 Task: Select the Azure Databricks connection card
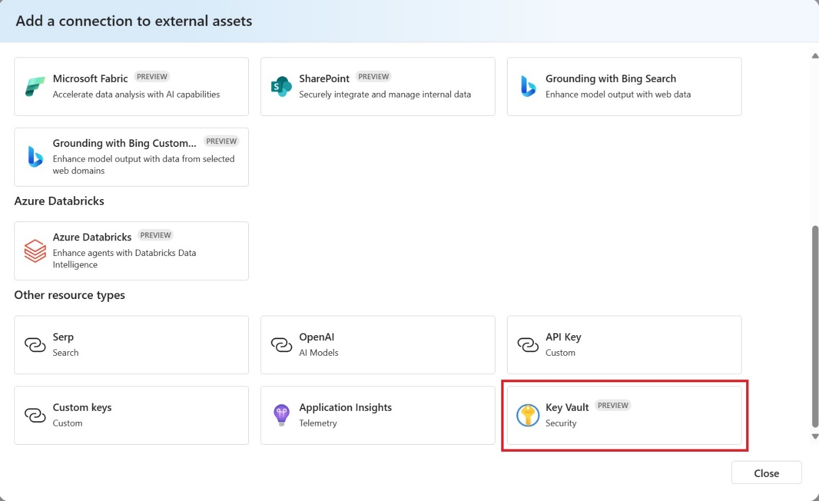point(131,250)
